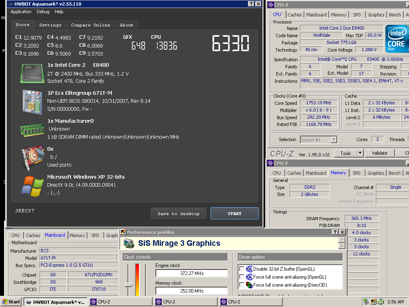The height and width of the screenshot is (307, 409).
Task: Open Mainboard tab in top CPU-Z window
Action: click(316, 15)
